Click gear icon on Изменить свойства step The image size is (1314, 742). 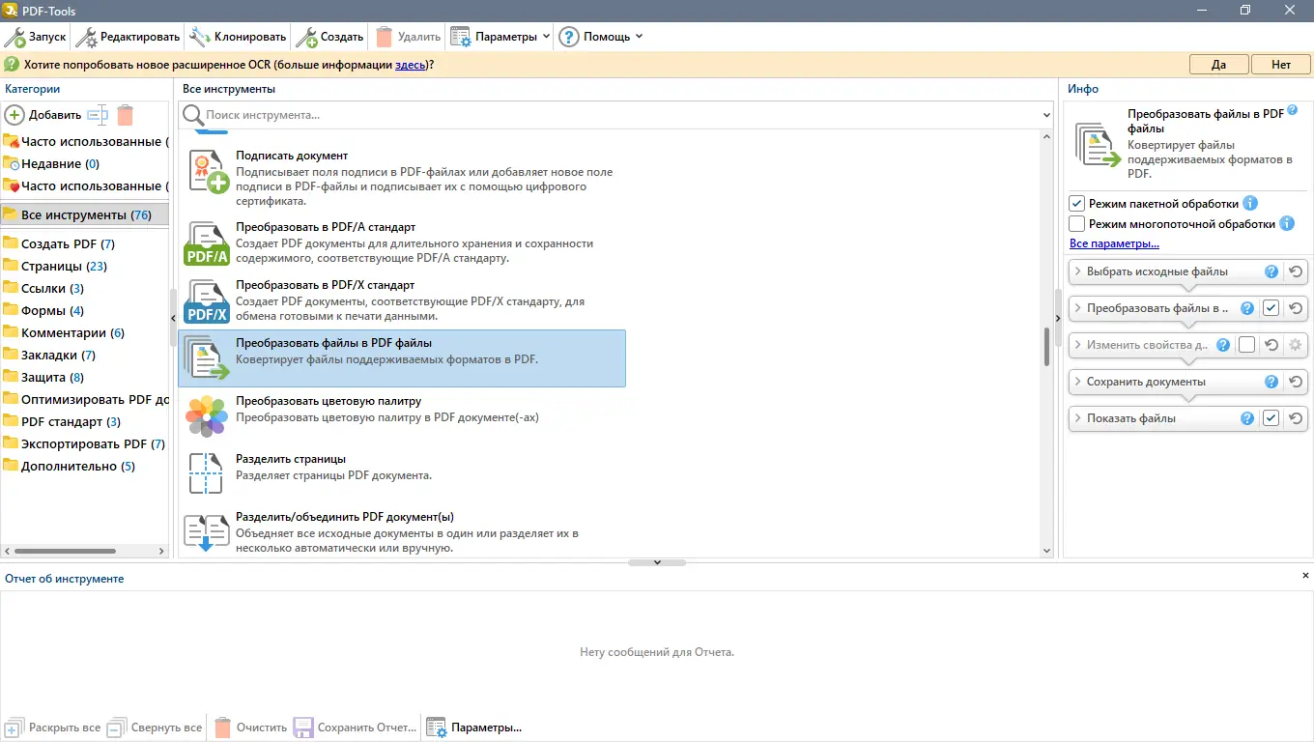1296,345
